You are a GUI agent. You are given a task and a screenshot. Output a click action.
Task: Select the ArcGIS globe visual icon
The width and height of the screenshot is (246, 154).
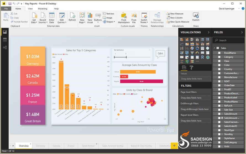point(208,57)
